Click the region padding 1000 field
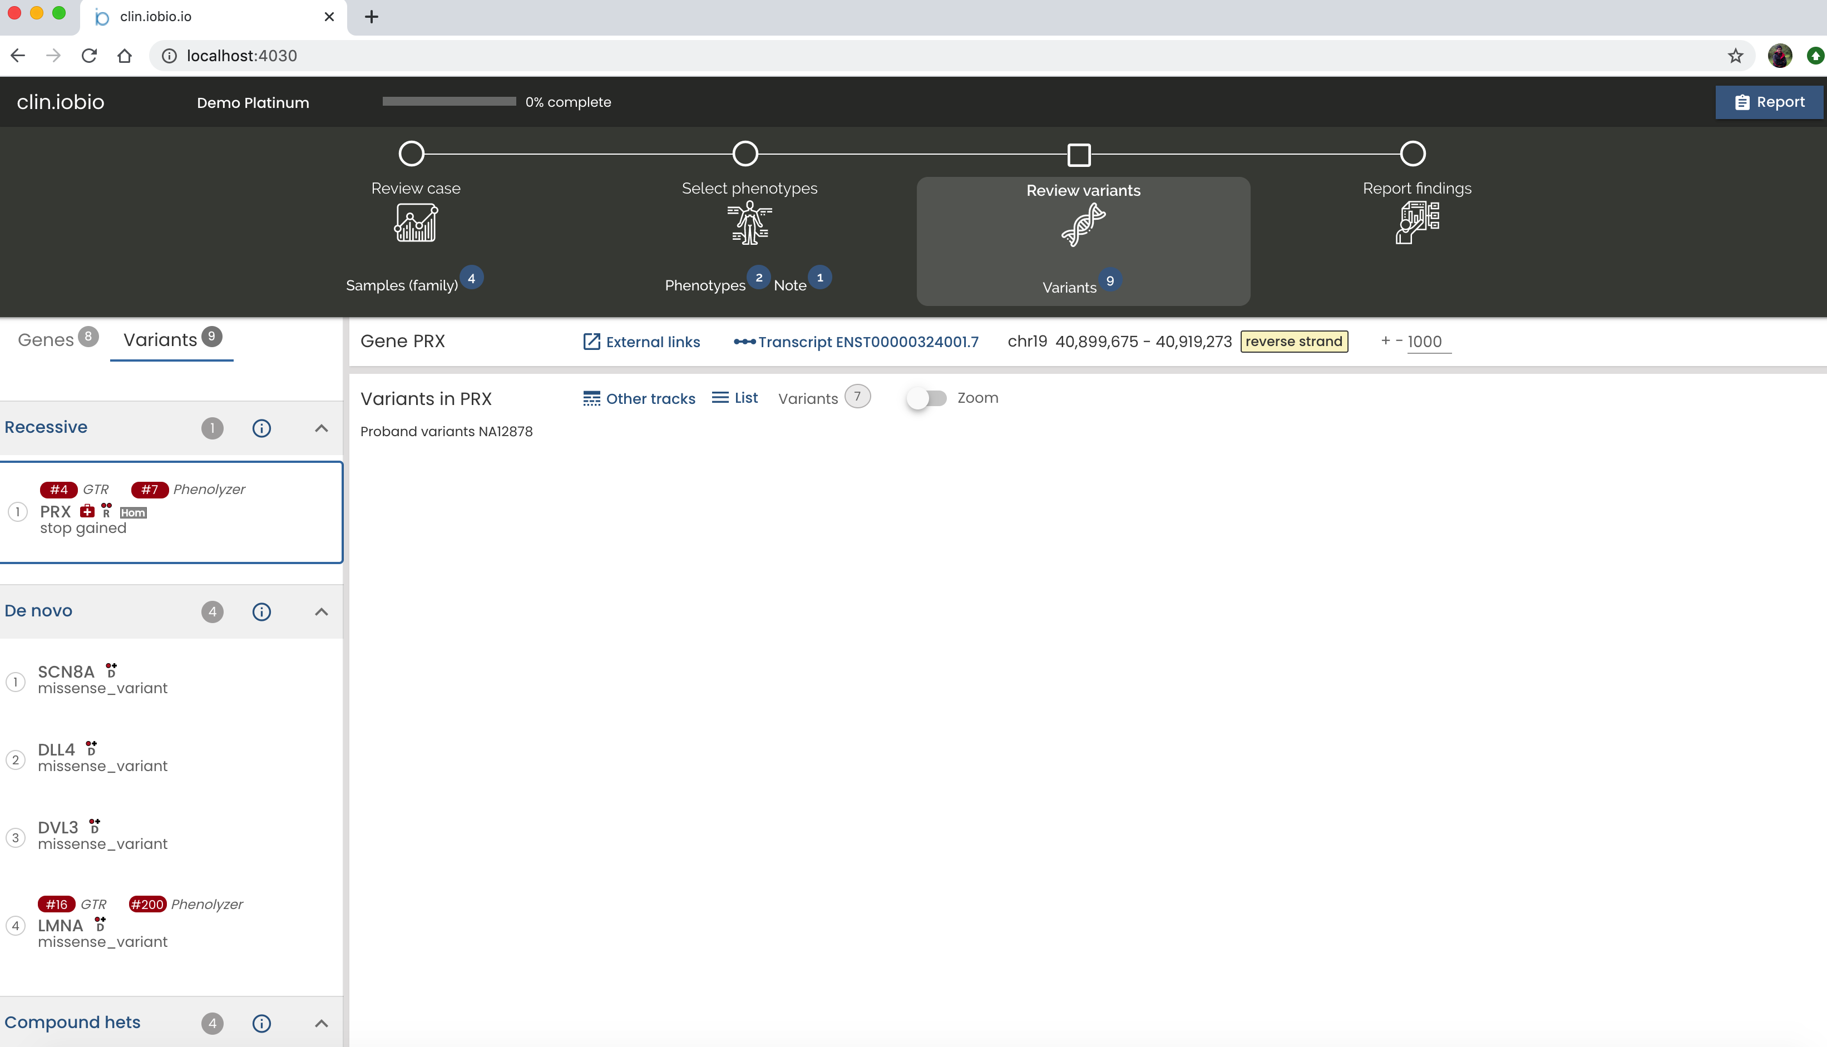Viewport: 1827px width, 1047px height. [1427, 342]
